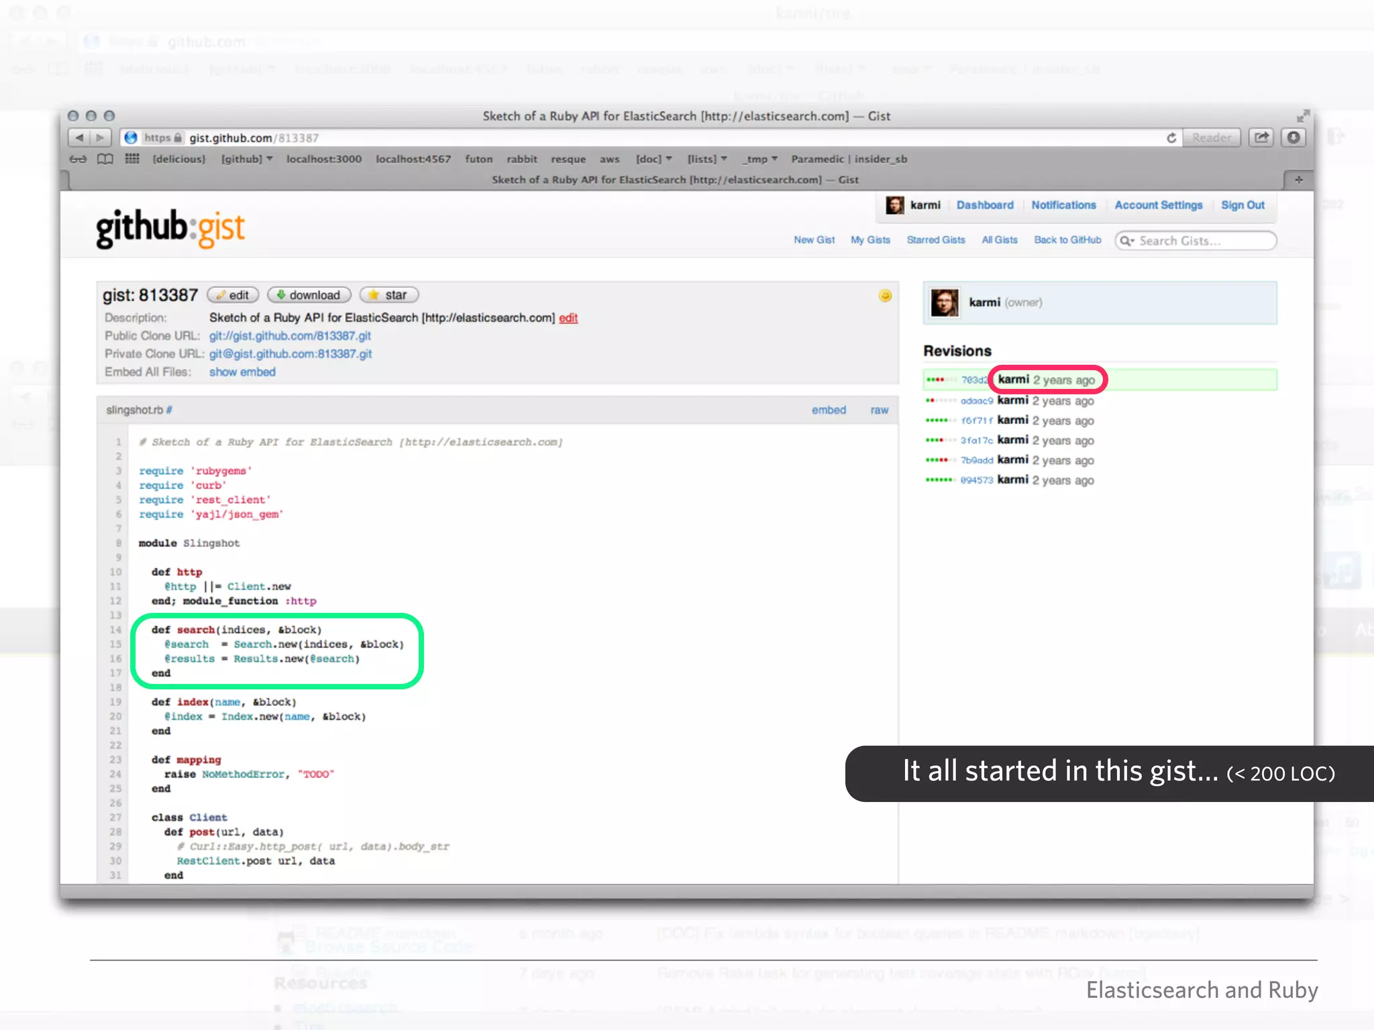Click the Search Gists field
The height and width of the screenshot is (1030, 1374).
1196,241
